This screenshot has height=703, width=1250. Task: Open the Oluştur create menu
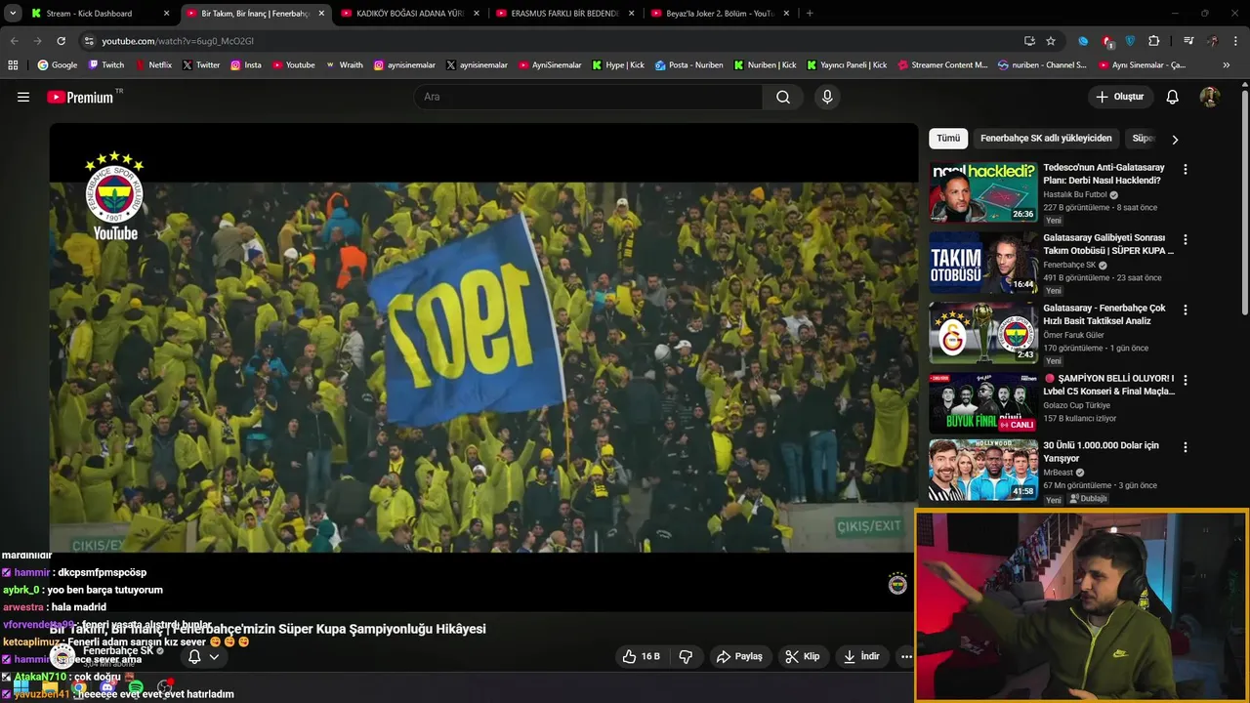click(x=1120, y=97)
